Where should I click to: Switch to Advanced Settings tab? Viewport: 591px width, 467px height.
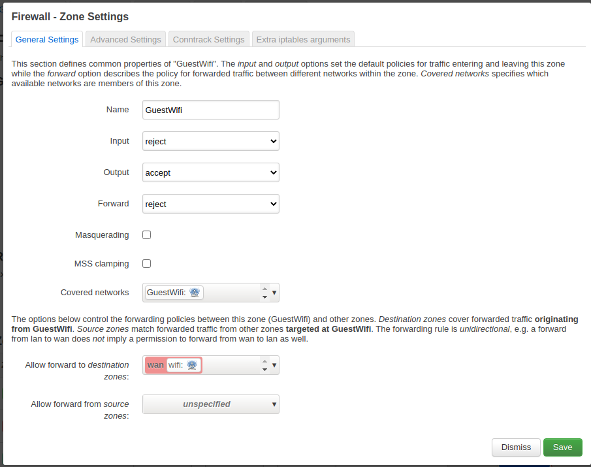pos(125,39)
